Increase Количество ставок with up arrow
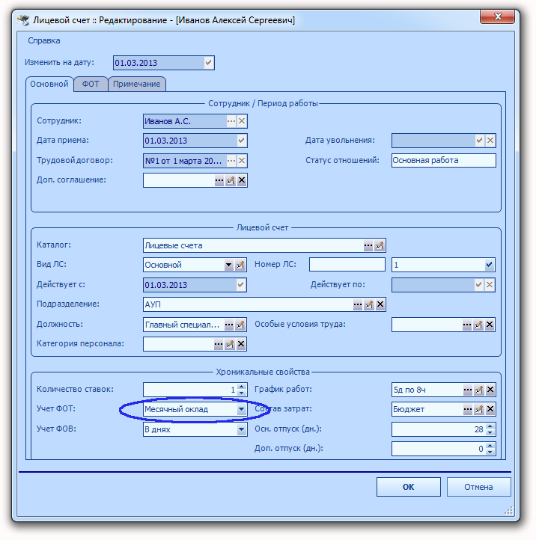Image resolution: width=536 pixels, height=540 pixels. [242, 387]
